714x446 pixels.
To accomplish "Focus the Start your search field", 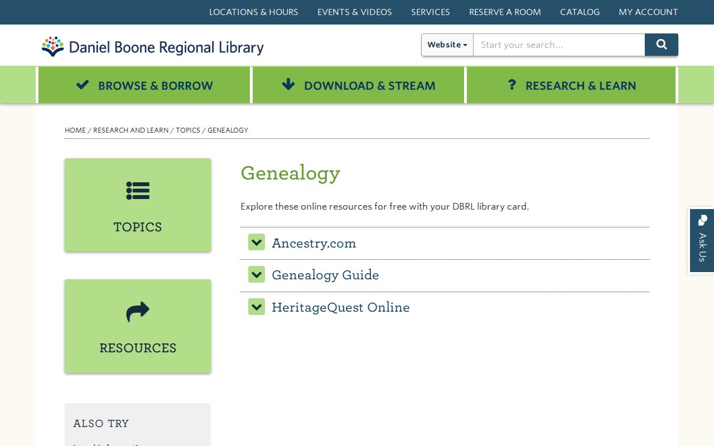I will click(559, 45).
